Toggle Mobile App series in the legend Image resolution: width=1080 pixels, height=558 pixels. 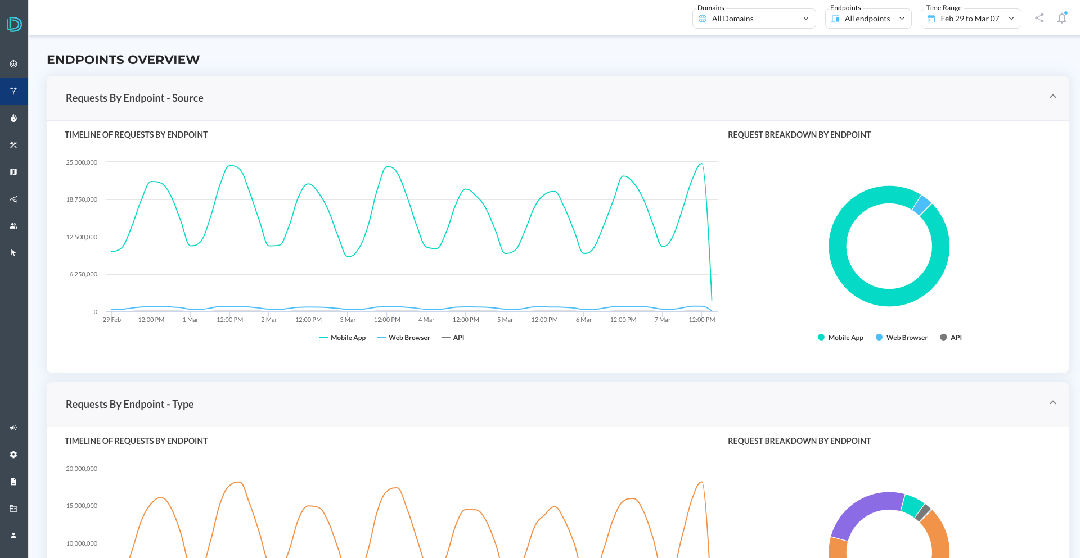pos(342,337)
